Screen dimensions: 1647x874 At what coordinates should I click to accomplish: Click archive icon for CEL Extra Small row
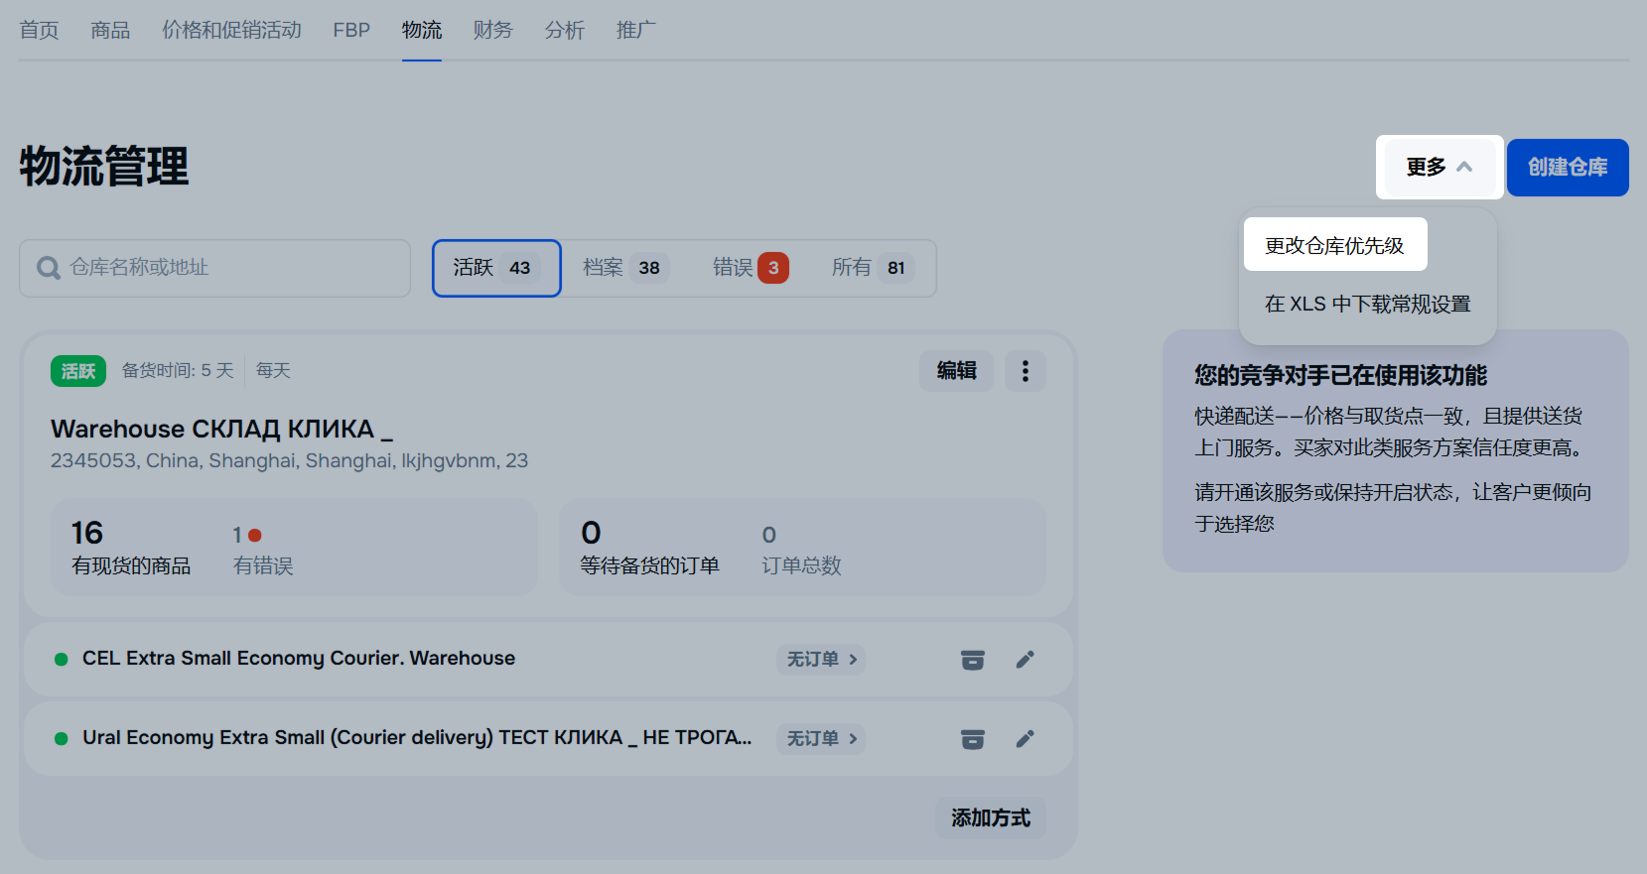pyautogui.click(x=972, y=660)
